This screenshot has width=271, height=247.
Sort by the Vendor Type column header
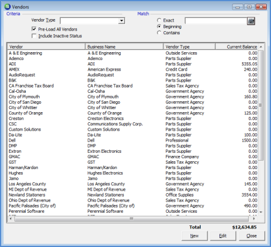189,47
